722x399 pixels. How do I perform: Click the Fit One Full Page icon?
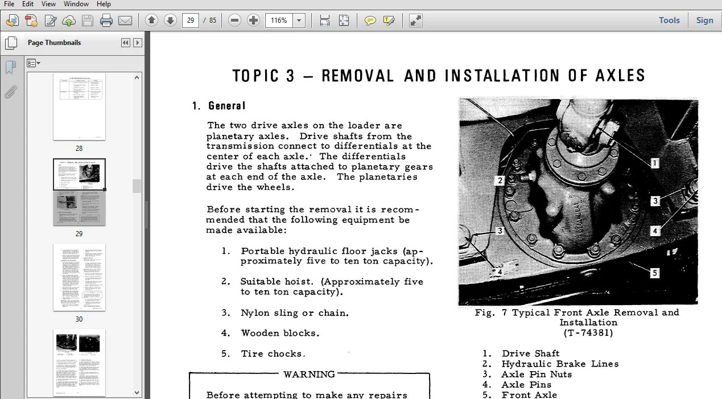tap(344, 20)
